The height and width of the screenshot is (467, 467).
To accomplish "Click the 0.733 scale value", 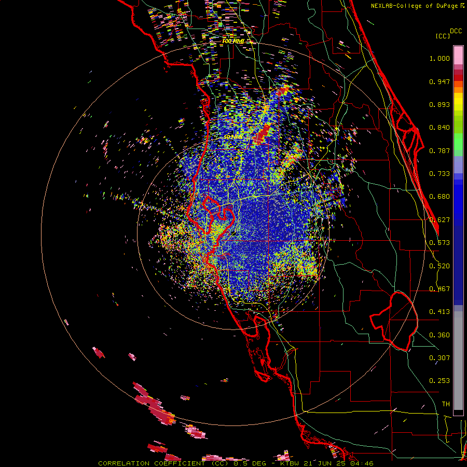I will point(439,174).
